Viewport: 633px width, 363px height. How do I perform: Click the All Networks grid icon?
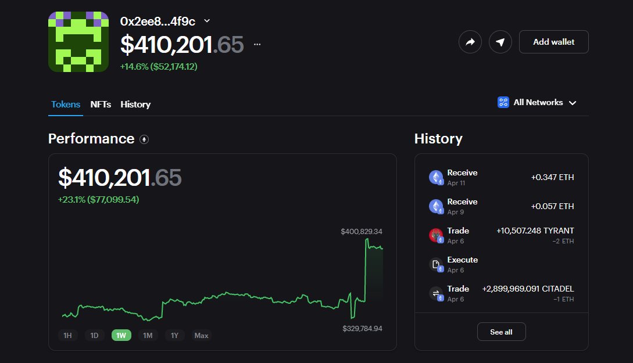(x=502, y=102)
